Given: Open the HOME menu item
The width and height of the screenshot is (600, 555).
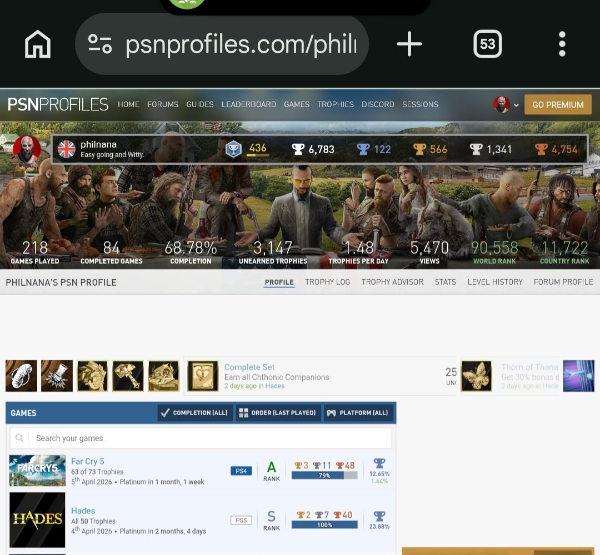Looking at the screenshot, I should tap(128, 104).
